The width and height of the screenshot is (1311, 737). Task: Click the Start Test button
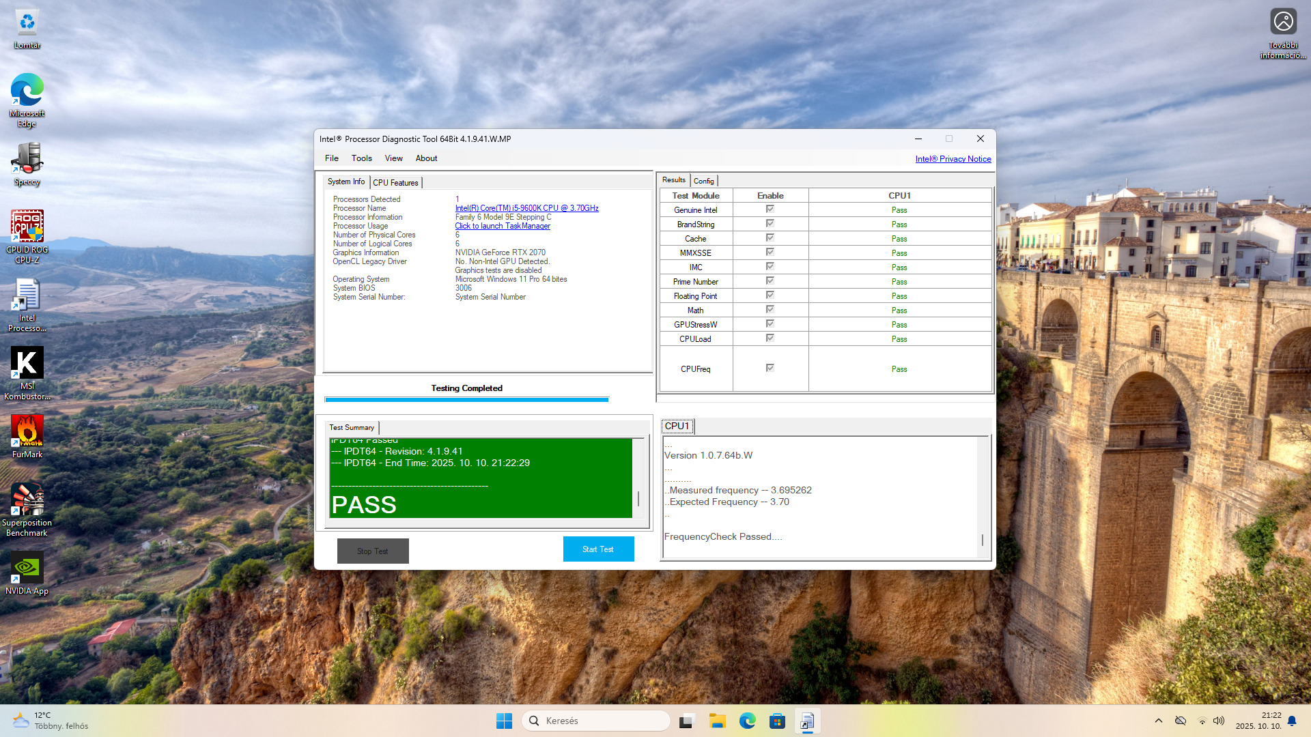coord(598,549)
